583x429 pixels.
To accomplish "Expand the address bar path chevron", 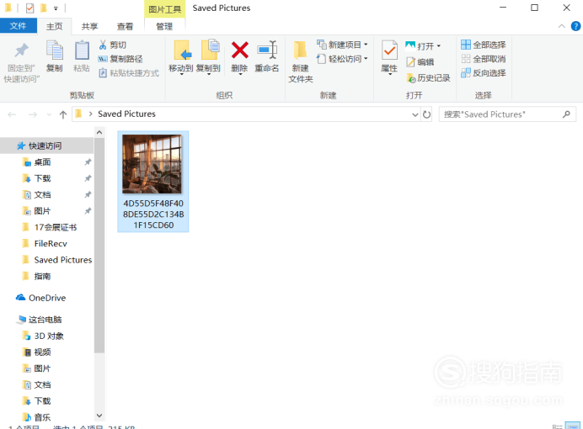I will 90,114.
